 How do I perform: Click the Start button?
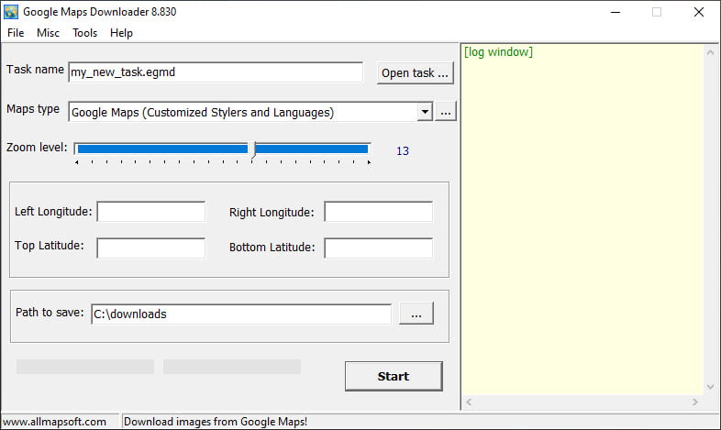pyautogui.click(x=394, y=376)
